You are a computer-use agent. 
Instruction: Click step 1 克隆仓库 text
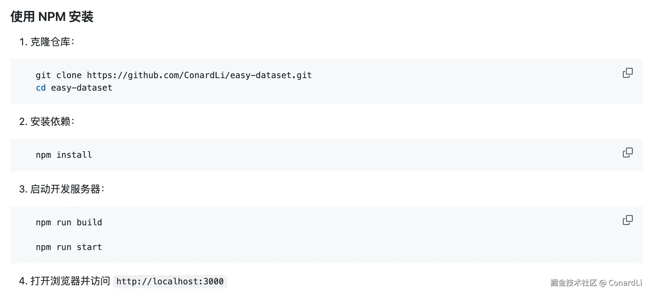(x=50, y=42)
